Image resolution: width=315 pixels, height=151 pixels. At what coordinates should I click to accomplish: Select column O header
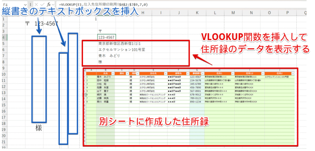pyautogui.click(x=269, y=13)
